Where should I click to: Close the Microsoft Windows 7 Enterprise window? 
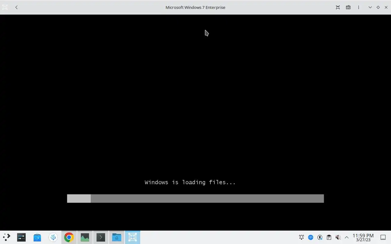[386, 7]
